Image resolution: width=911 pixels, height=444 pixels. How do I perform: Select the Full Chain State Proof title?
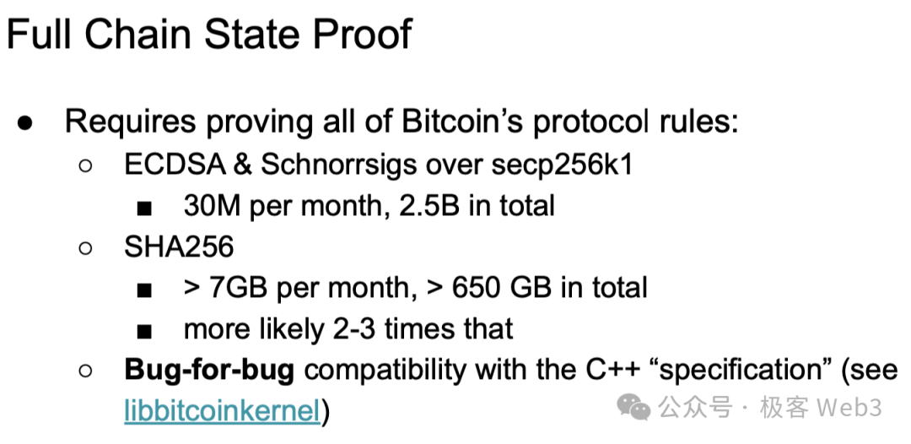(x=209, y=35)
